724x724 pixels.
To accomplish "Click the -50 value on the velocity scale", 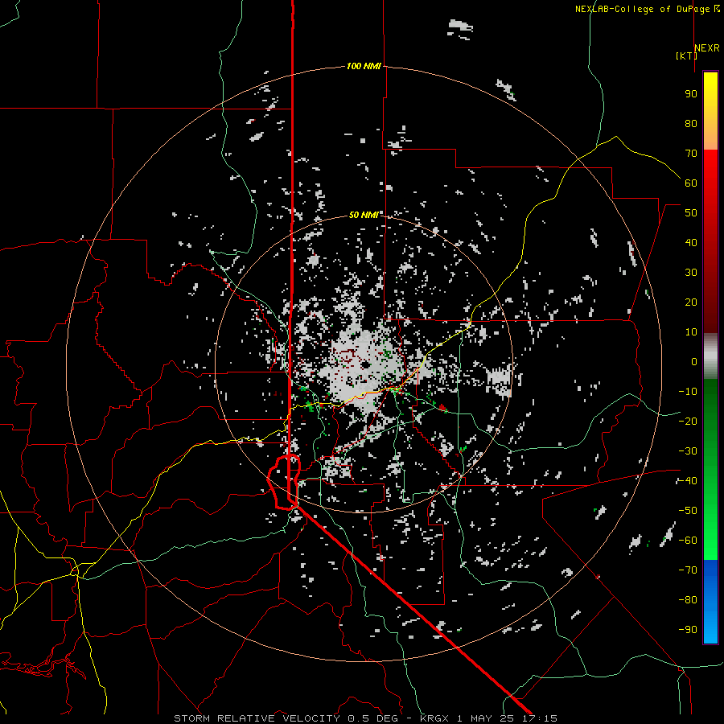I will [x=688, y=511].
